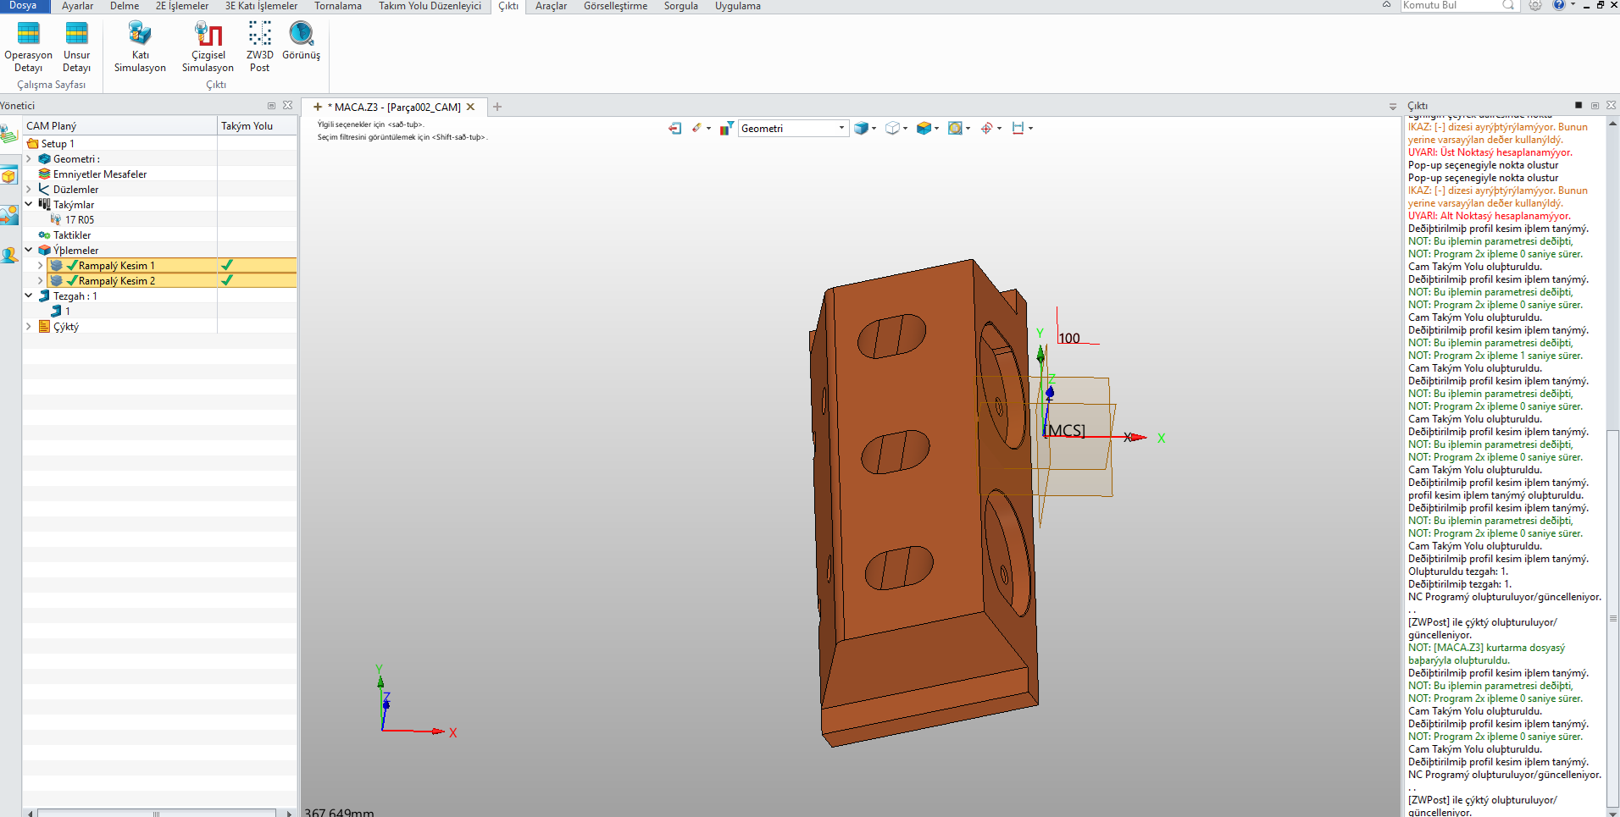This screenshot has height=817, width=1620.
Task: Click the help question mark icon
Action: tap(1558, 5)
